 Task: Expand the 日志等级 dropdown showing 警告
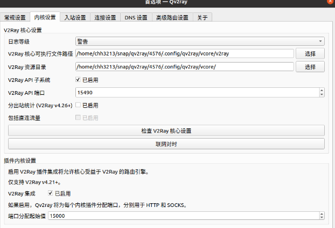(x=200, y=41)
